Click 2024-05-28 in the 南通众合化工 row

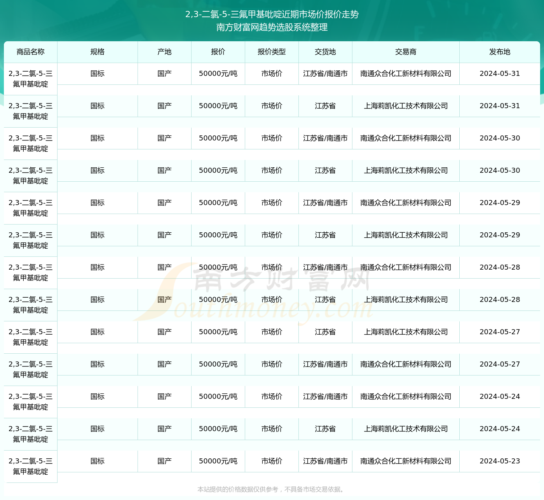click(500, 267)
